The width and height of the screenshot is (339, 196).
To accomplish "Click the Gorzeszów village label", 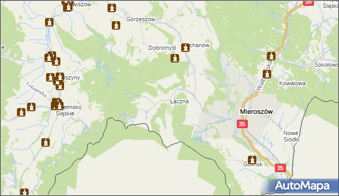I will [x=141, y=19].
